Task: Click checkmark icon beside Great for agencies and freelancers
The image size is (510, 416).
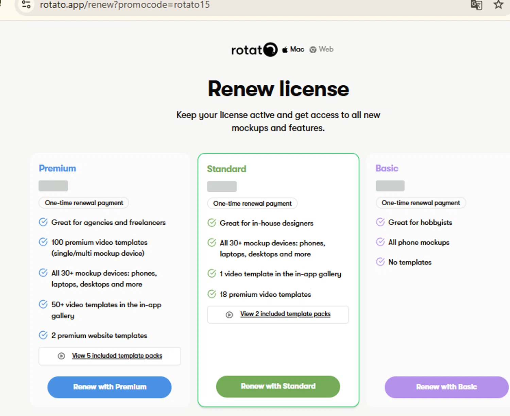Action: point(43,222)
